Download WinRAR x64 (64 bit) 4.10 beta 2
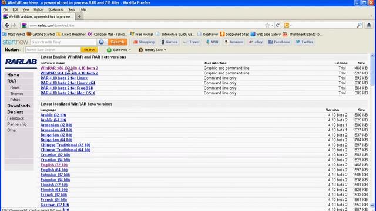This screenshot has width=376, height=211. coord(69,73)
